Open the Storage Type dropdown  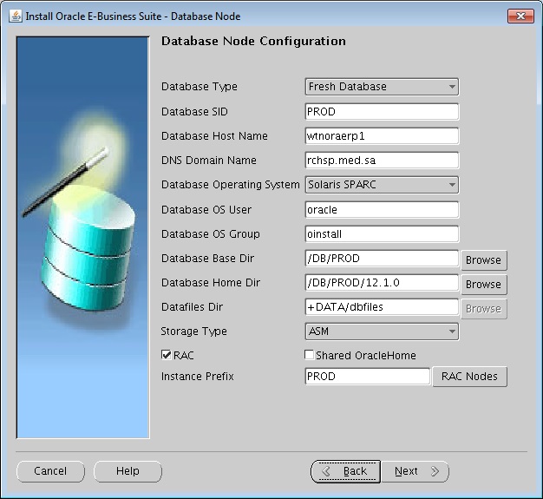382,331
